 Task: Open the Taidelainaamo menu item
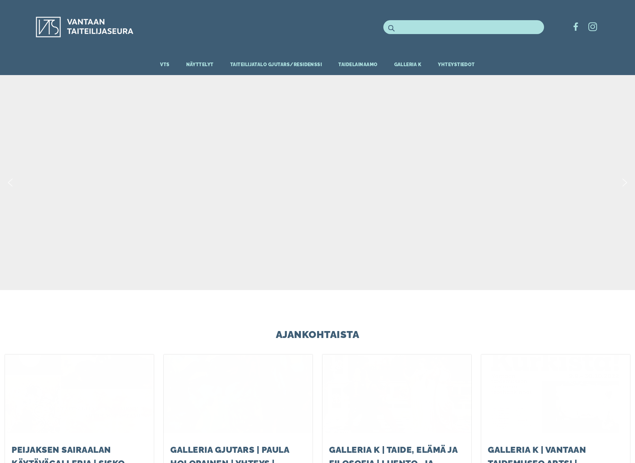coord(358,64)
